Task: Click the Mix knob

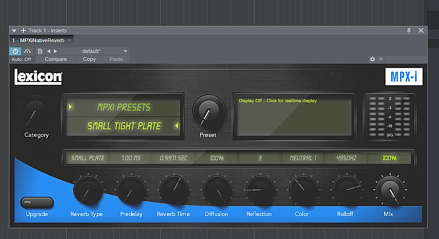Action: (390, 190)
